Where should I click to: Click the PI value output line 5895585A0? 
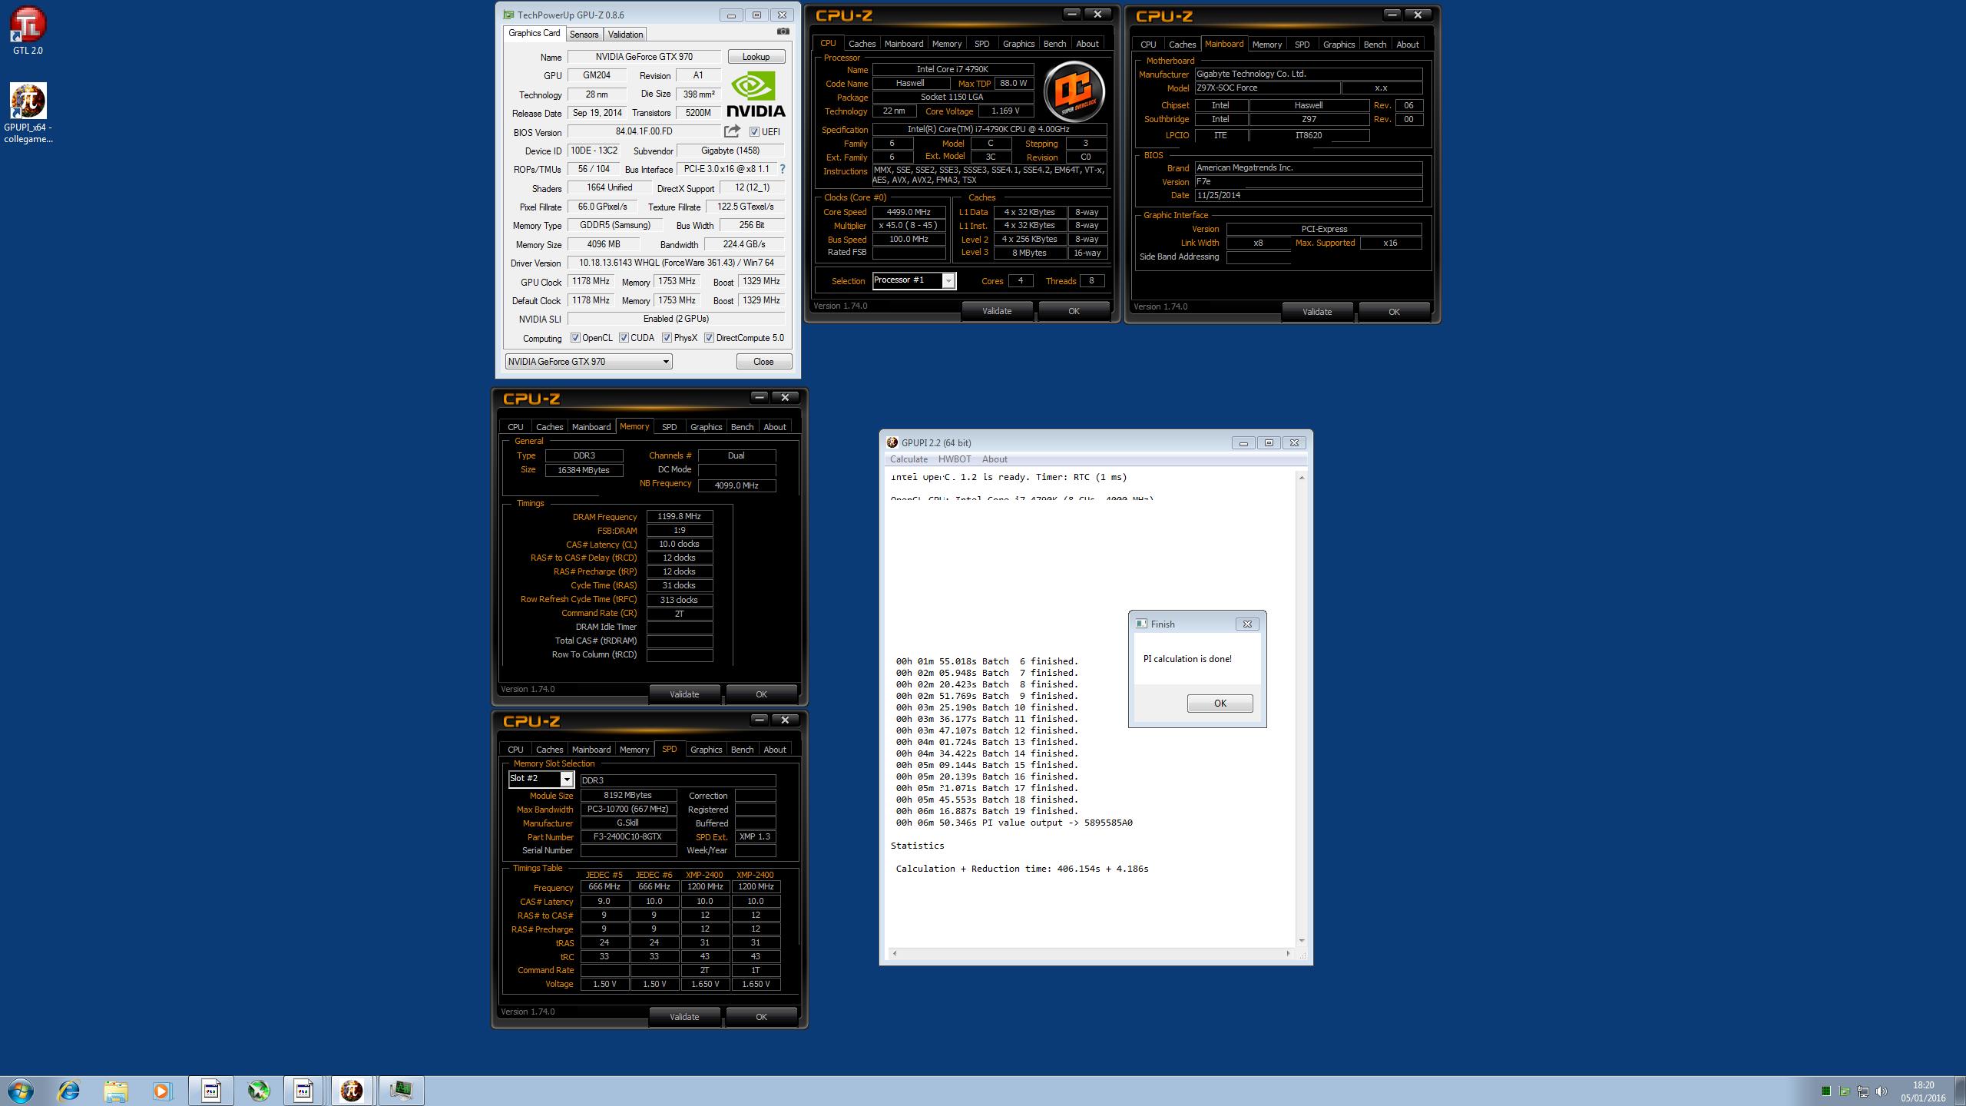[x=1014, y=823]
